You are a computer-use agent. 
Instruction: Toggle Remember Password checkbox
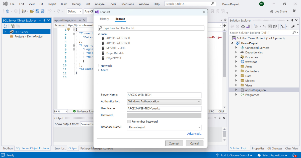coord(129,122)
